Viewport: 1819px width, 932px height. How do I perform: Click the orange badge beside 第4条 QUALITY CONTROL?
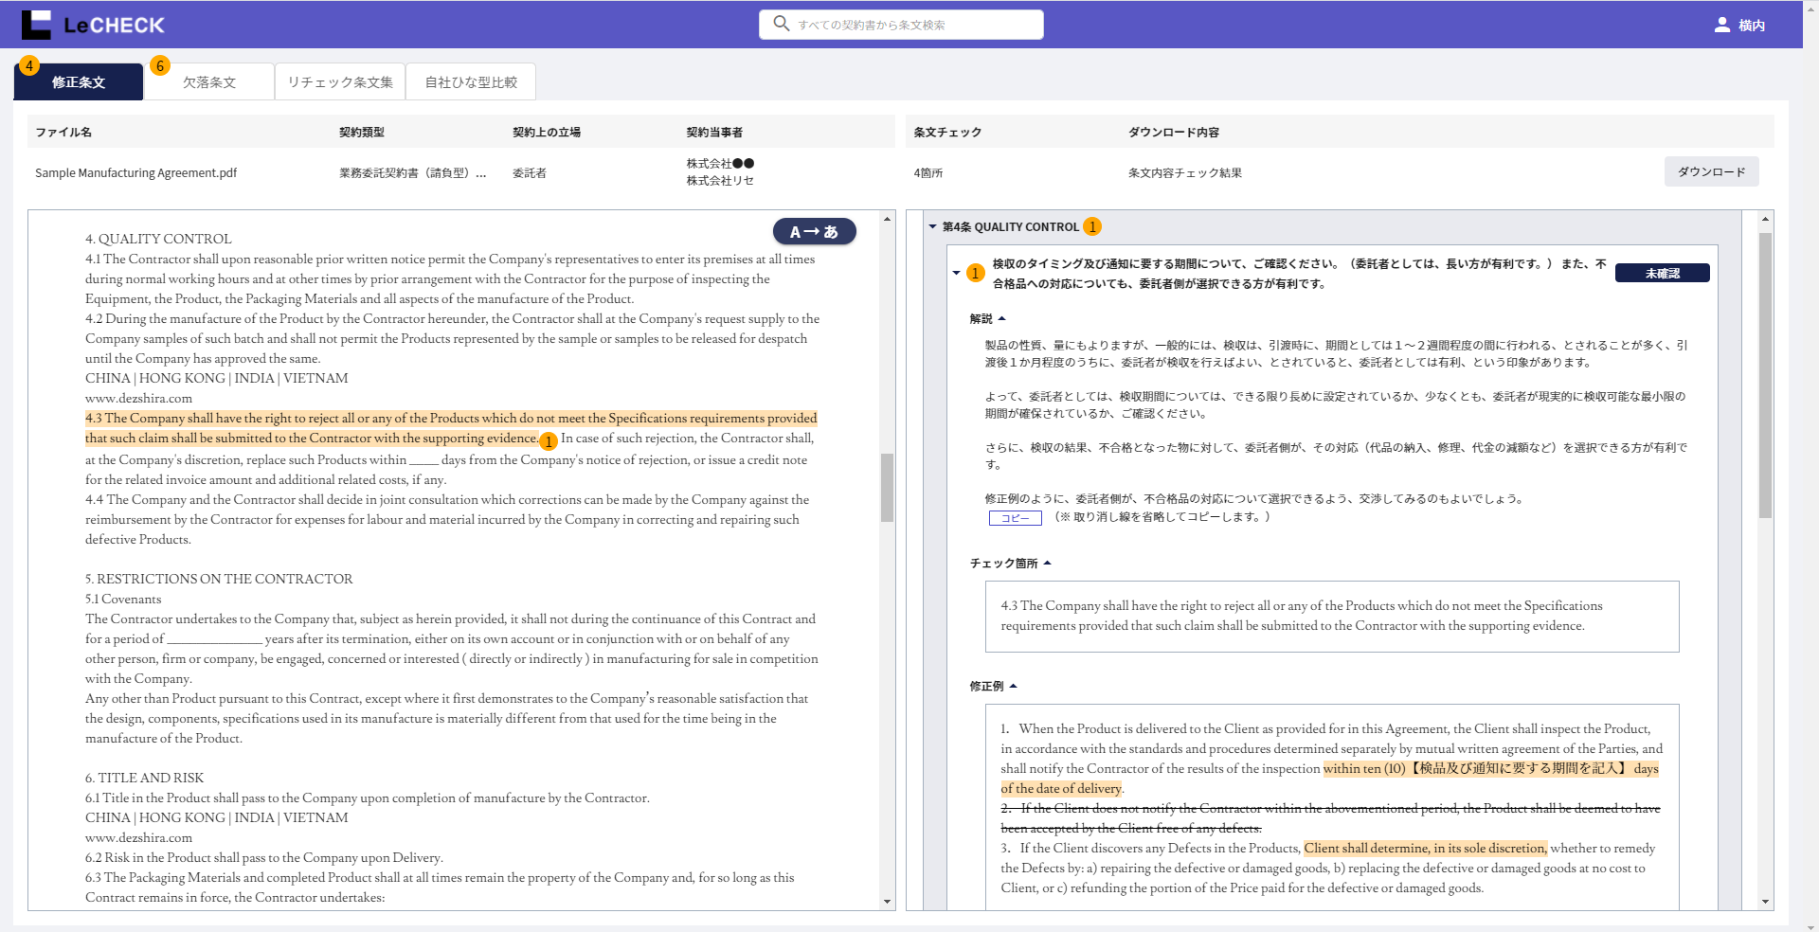(x=1092, y=226)
